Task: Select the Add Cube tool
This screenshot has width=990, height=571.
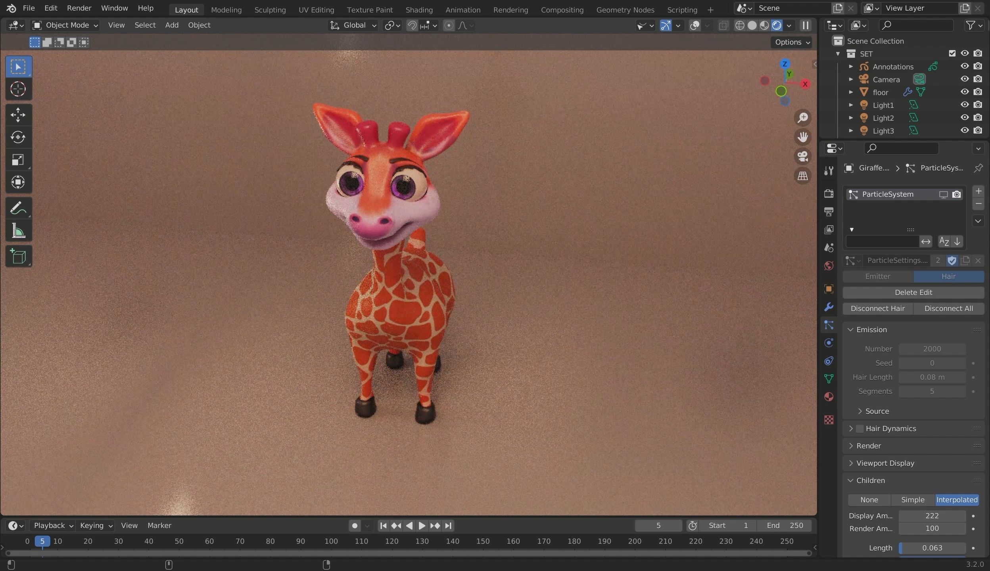Action: (18, 257)
